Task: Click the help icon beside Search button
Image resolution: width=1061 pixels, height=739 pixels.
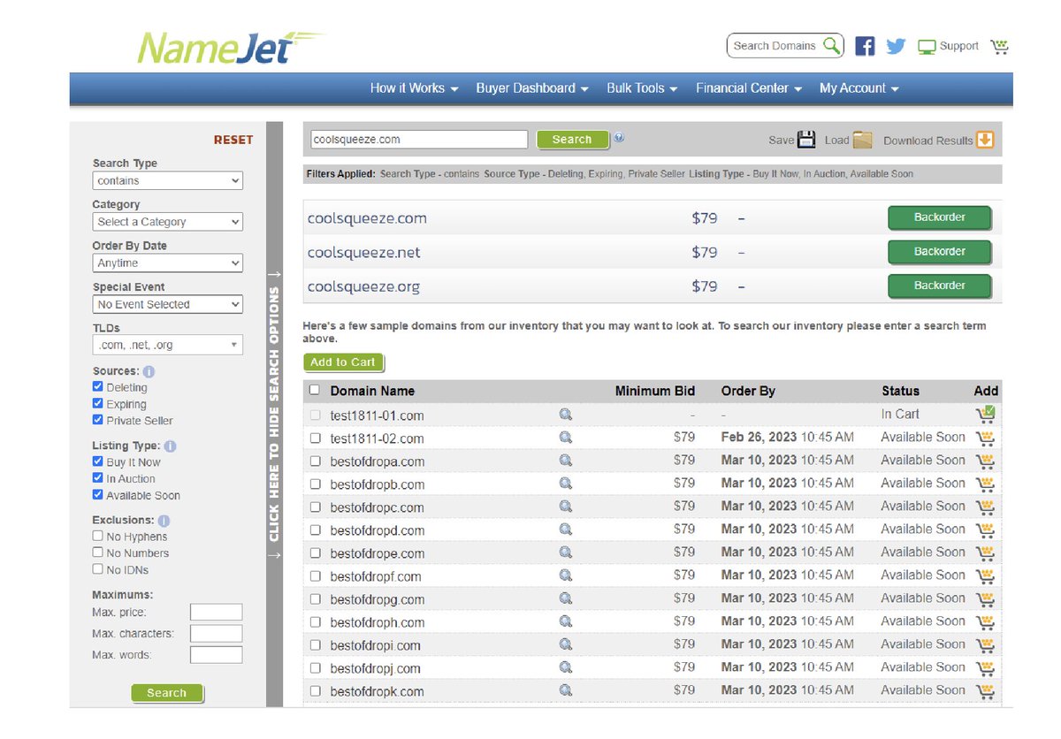Action: [x=619, y=137]
